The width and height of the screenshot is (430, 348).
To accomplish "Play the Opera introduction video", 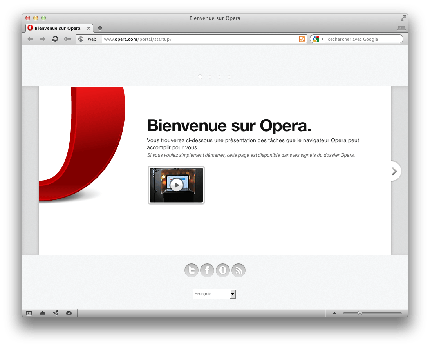I will point(176,185).
